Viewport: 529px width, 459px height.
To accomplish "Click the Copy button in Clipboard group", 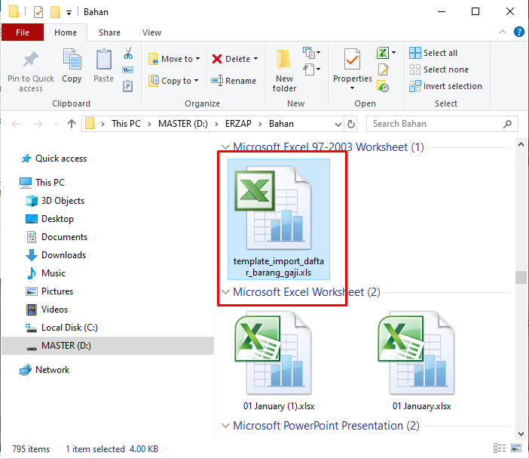I will (x=72, y=66).
